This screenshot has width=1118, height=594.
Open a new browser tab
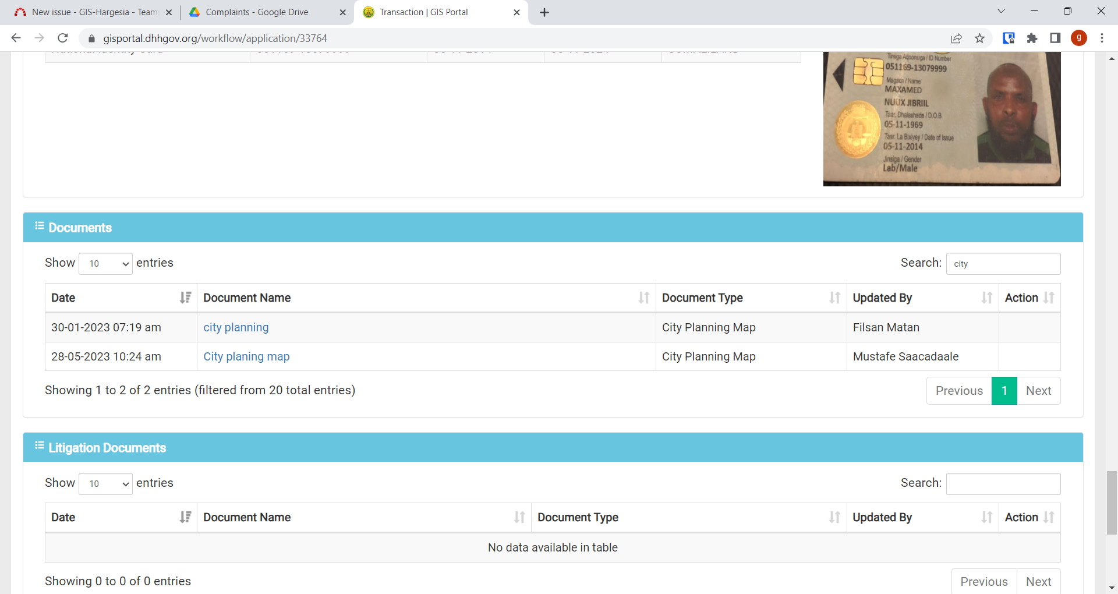[x=544, y=12]
